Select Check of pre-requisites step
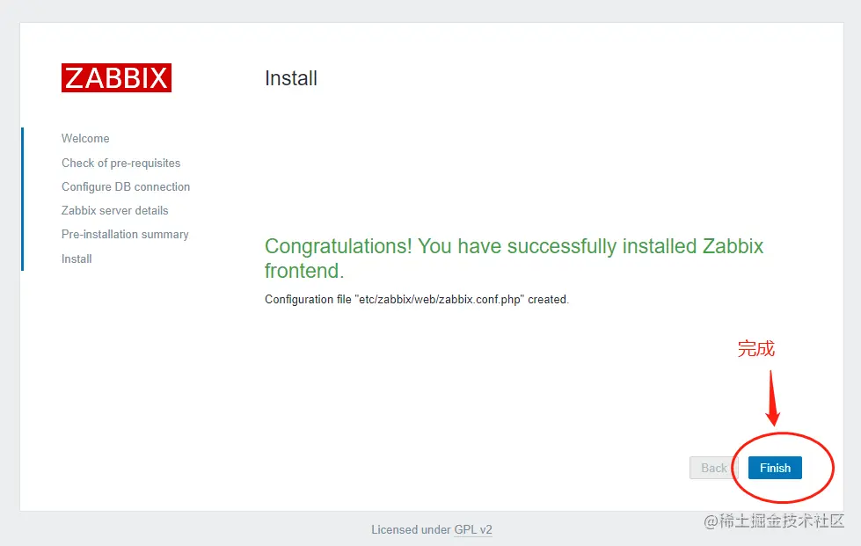Viewport: 861px width, 546px height. [x=120, y=163]
